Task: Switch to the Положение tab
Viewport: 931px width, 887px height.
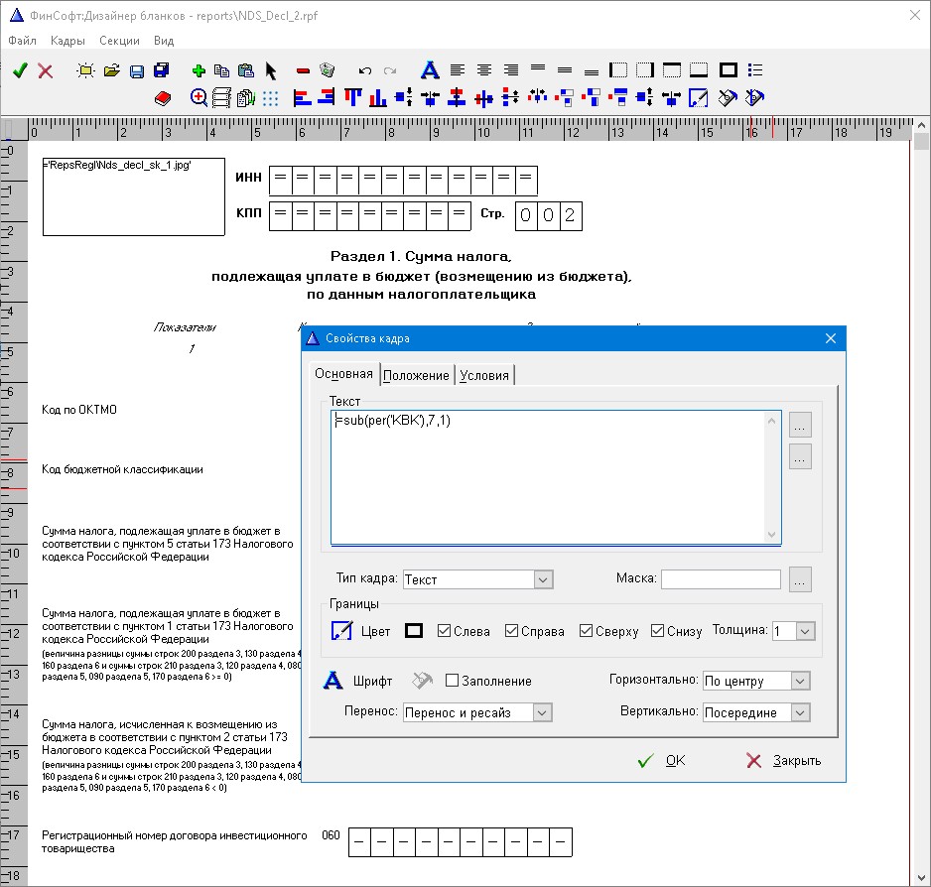Action: [x=416, y=375]
